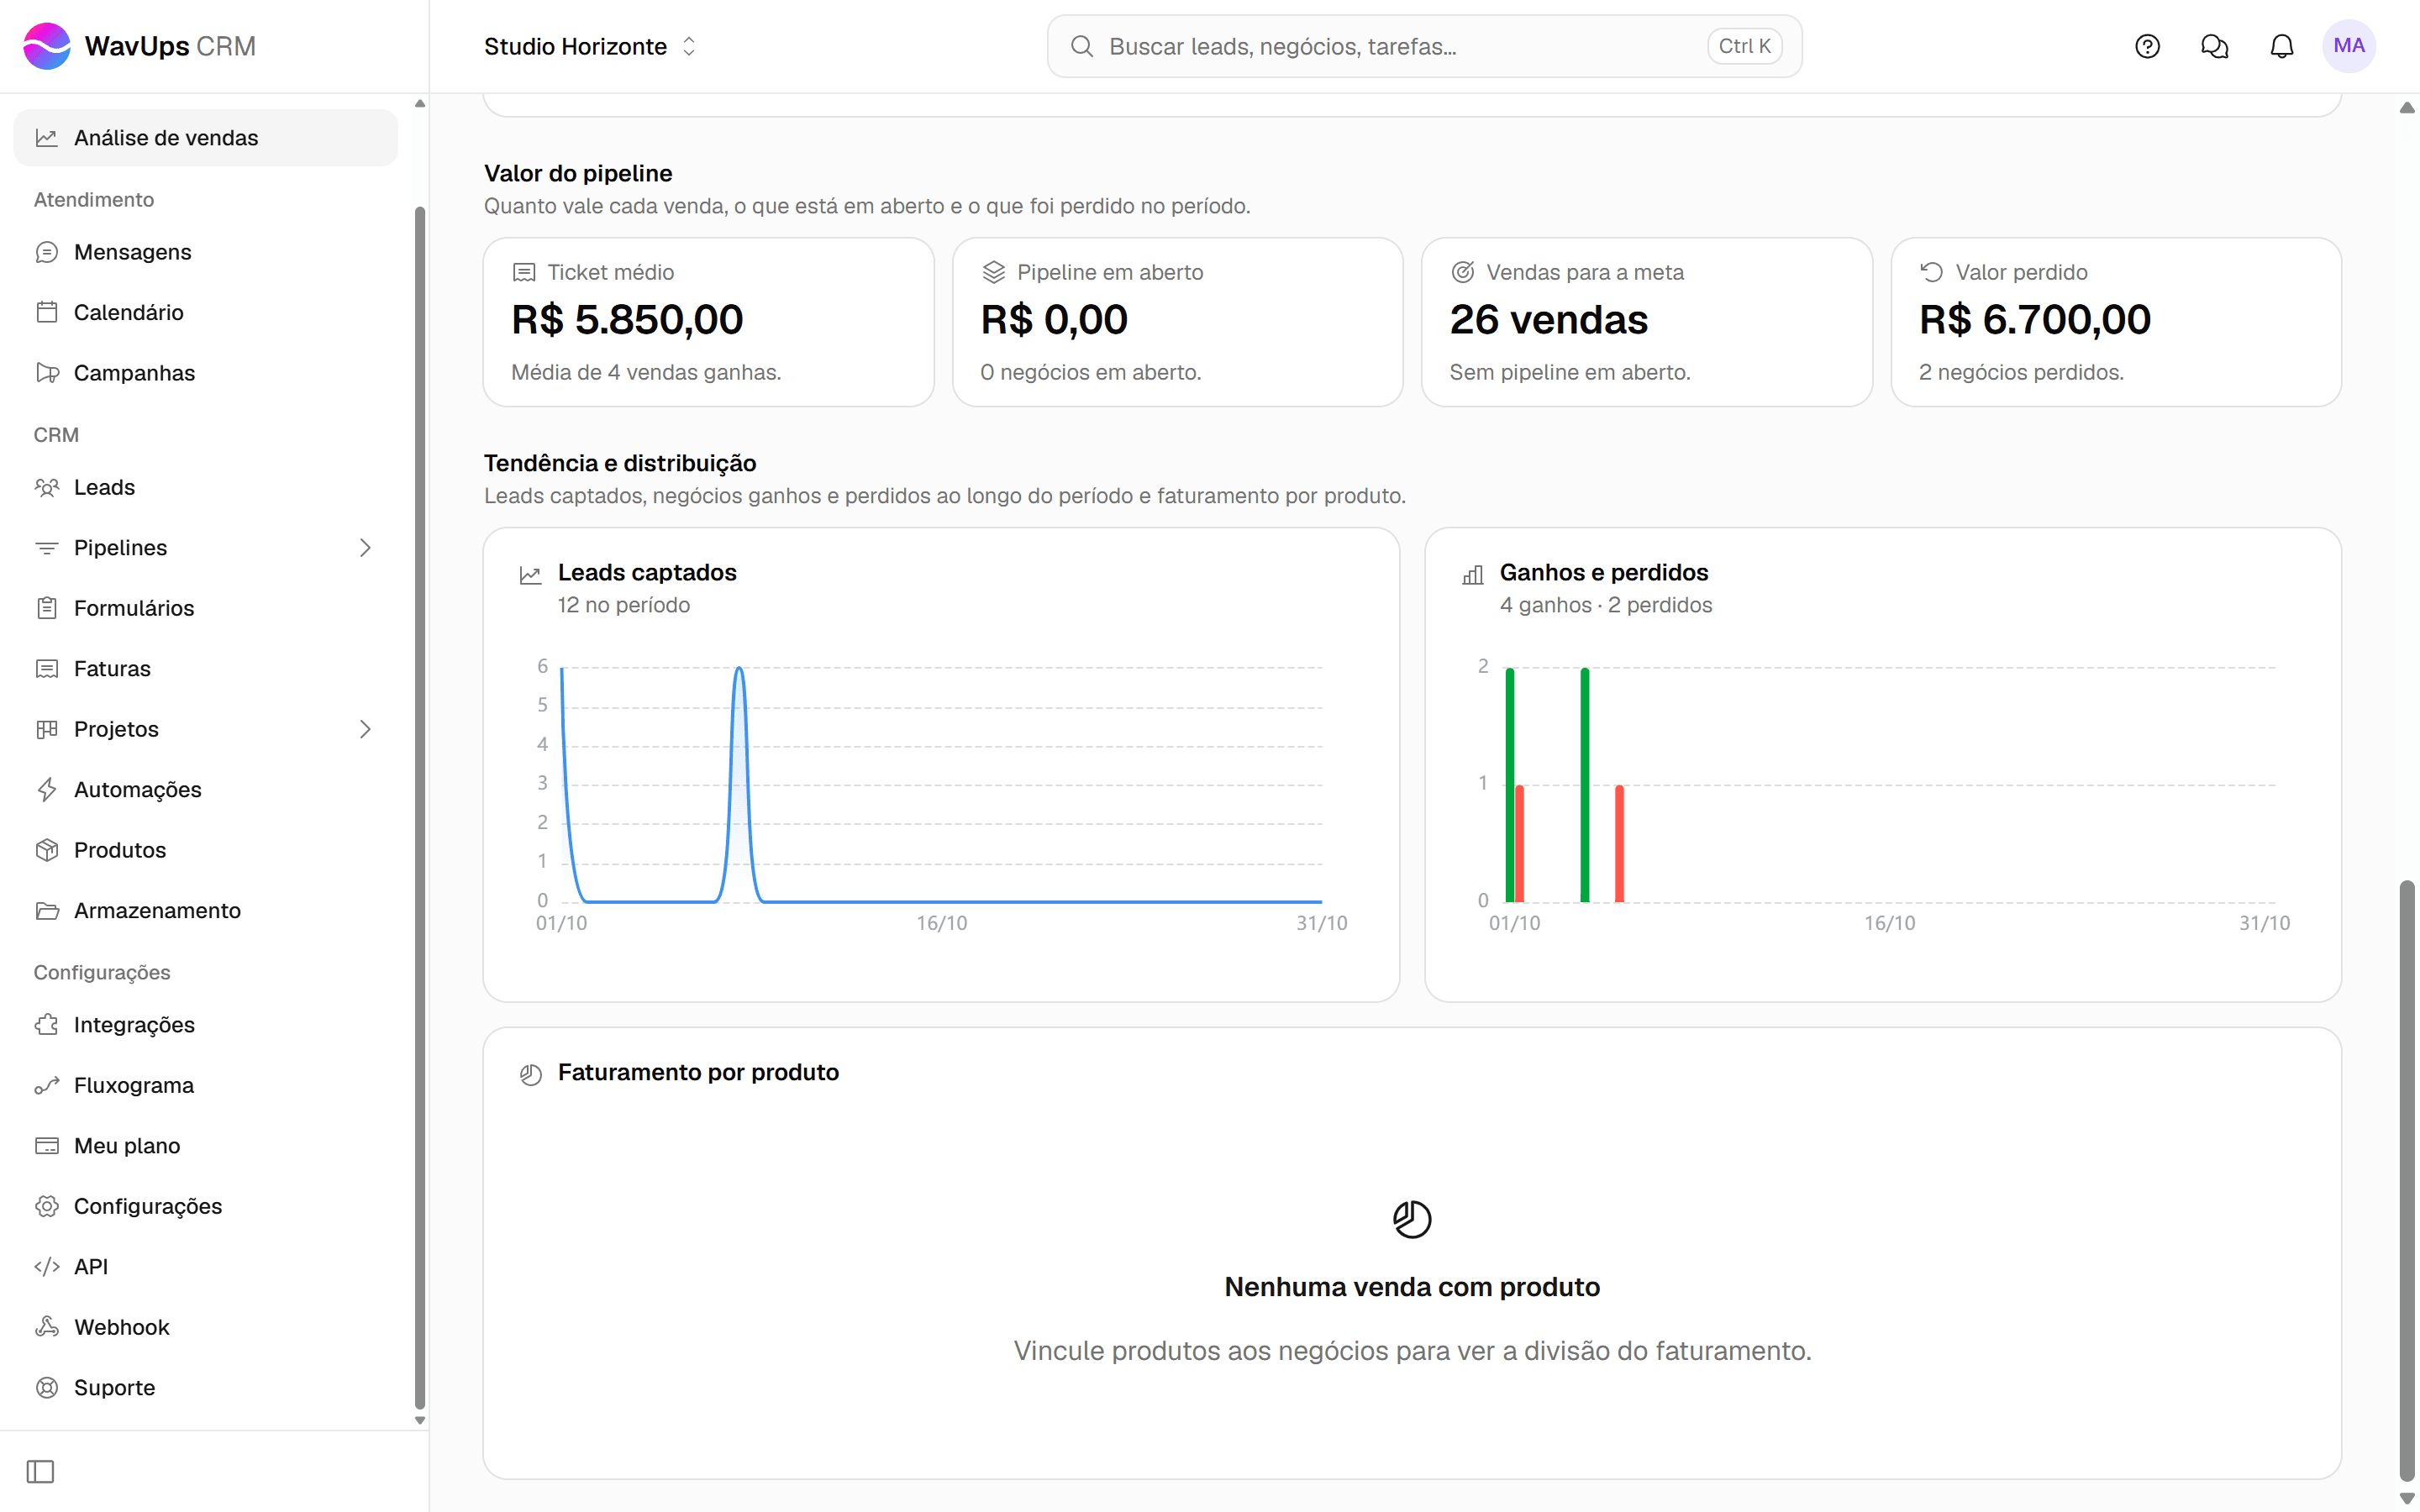
Task: Click the Pipeline em aberto card
Action: point(1177,322)
